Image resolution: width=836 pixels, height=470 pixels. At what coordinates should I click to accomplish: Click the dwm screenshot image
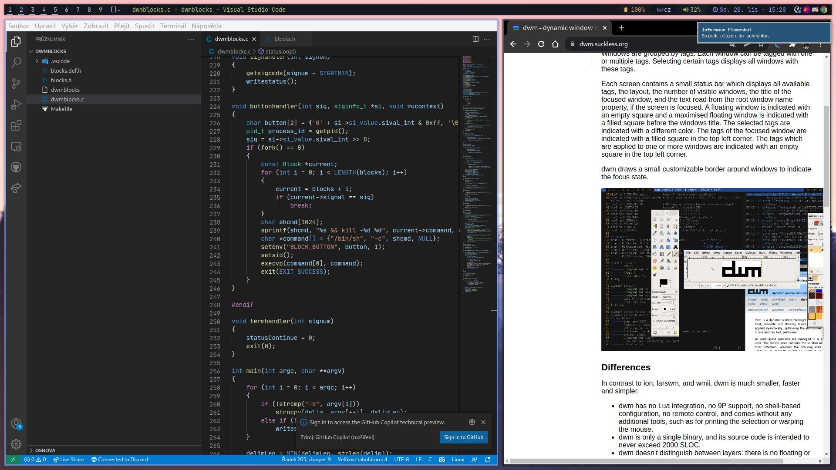pyautogui.click(x=712, y=269)
